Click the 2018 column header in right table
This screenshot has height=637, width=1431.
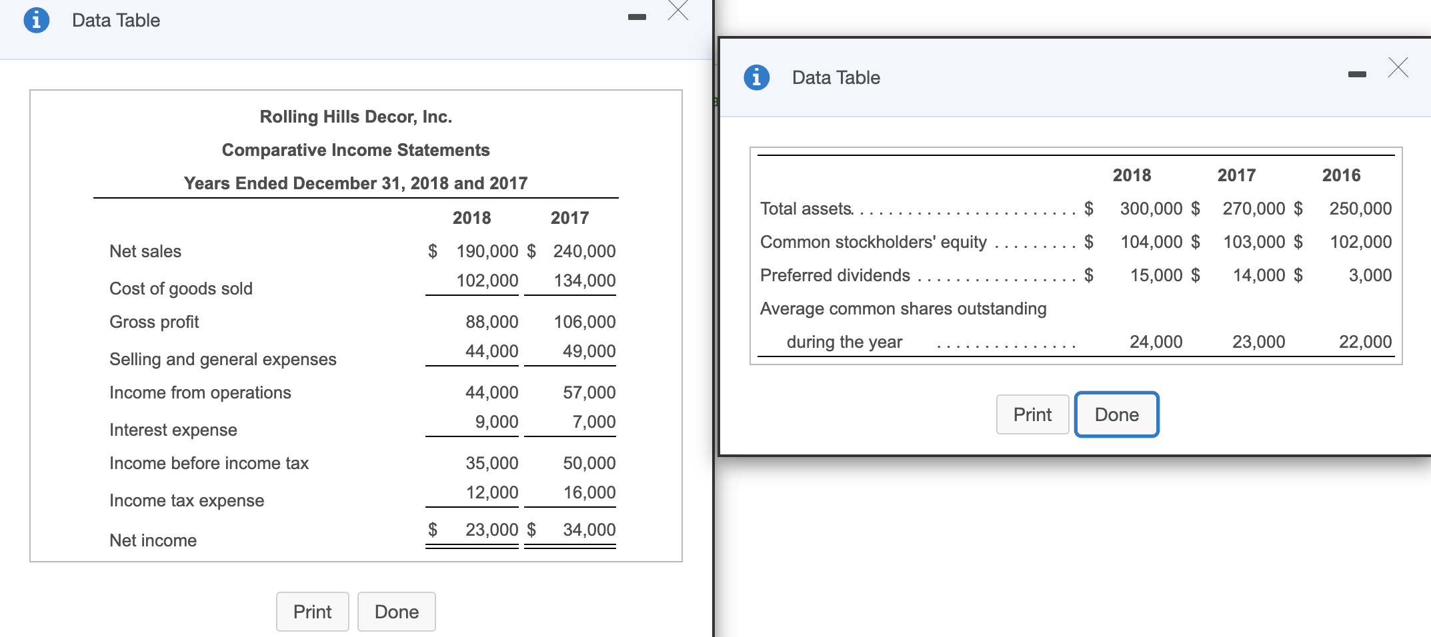pos(1132,175)
